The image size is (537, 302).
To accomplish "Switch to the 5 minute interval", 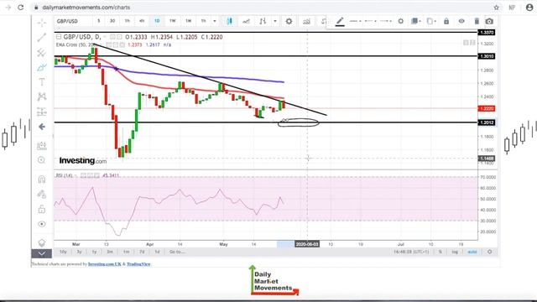I will (x=99, y=21).
